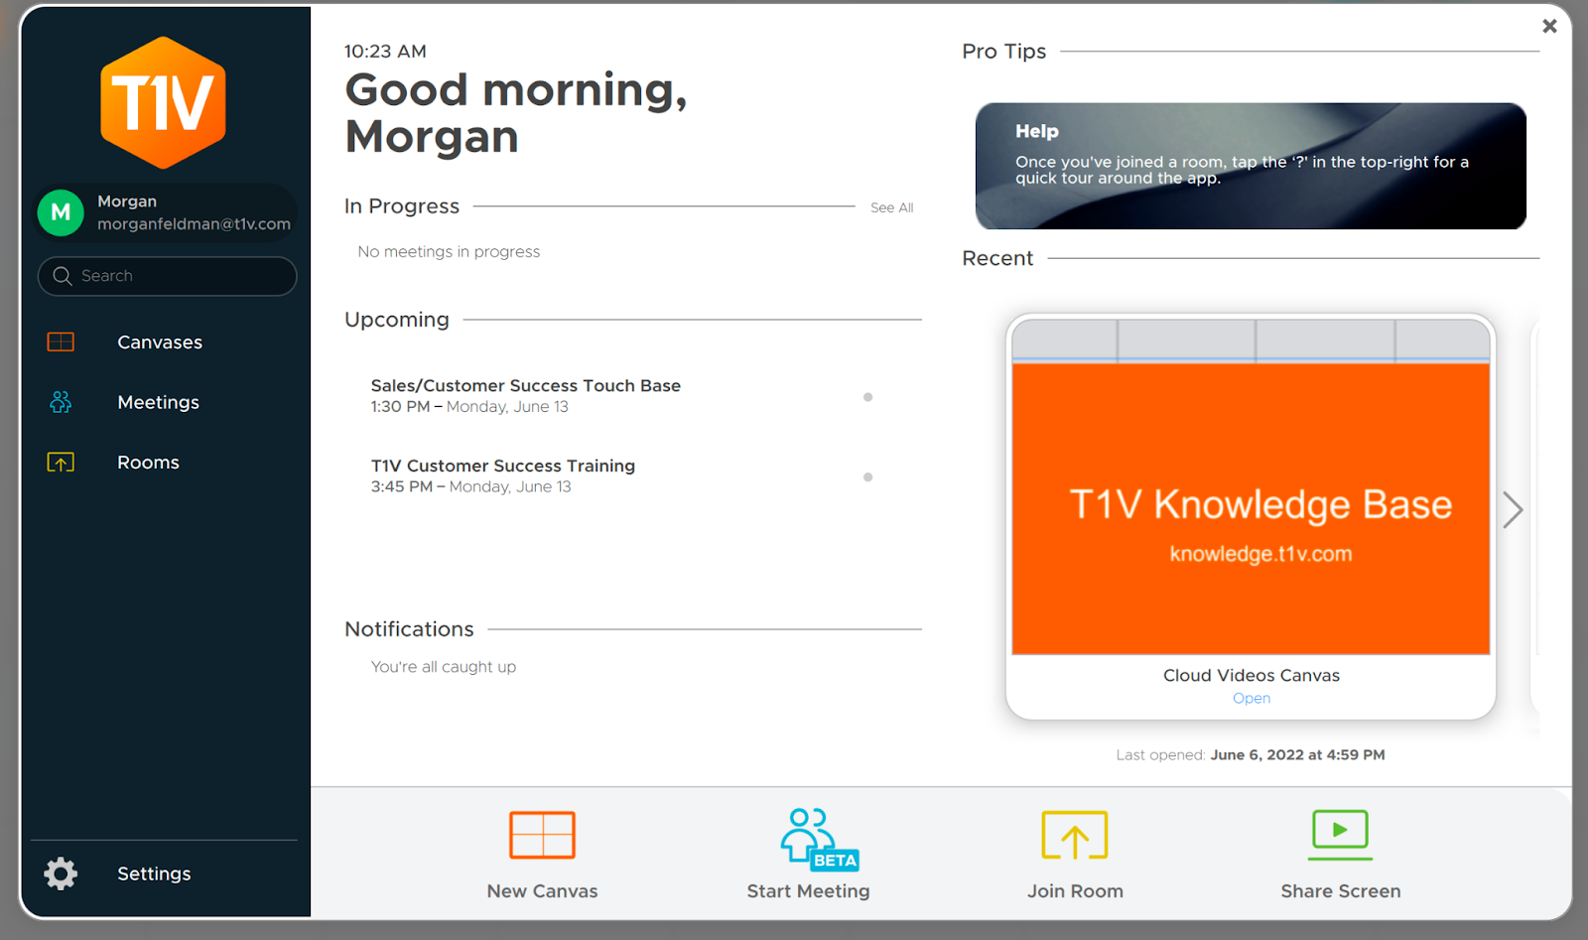Open the Meetings section
The height and width of the screenshot is (940, 1588).
coord(159,402)
